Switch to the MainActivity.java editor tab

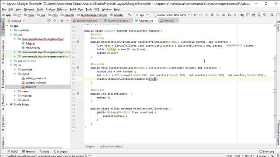coord(118,20)
